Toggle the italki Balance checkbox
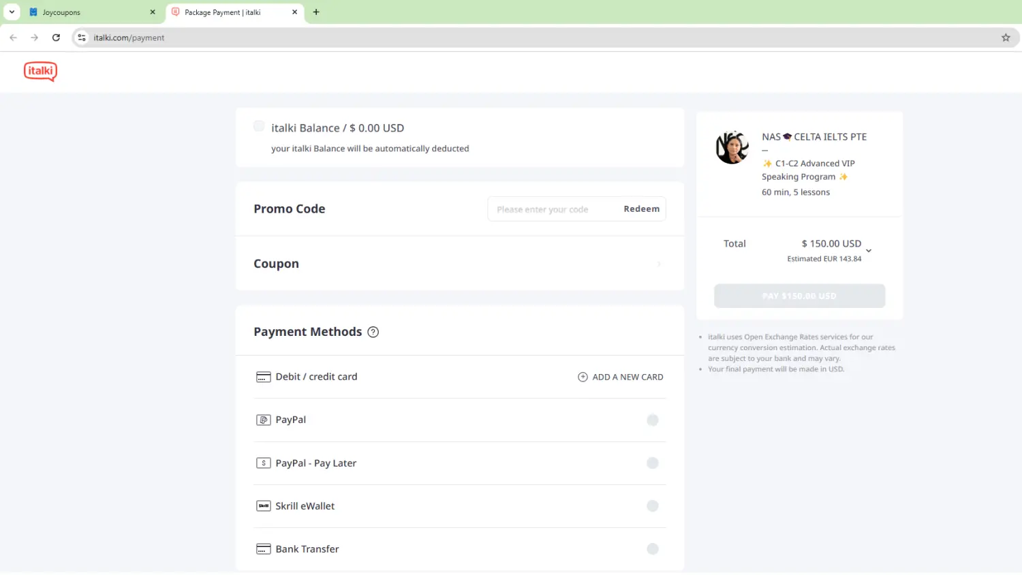This screenshot has height=575, width=1022. coord(259,126)
